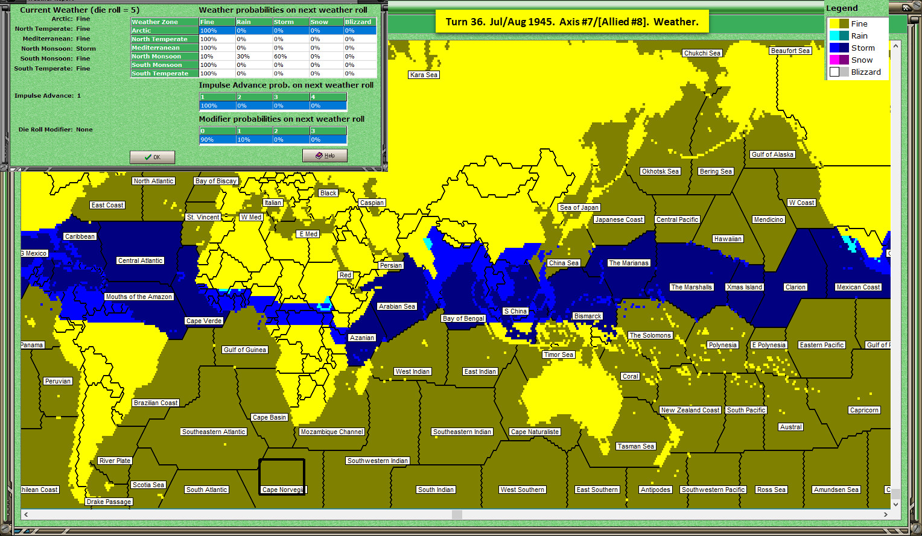Click the 10% modifier probability cell
Image resolution: width=922 pixels, height=536 pixels.
point(254,139)
